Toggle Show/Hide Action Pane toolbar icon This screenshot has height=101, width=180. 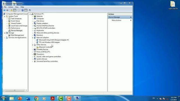coord(26,10)
